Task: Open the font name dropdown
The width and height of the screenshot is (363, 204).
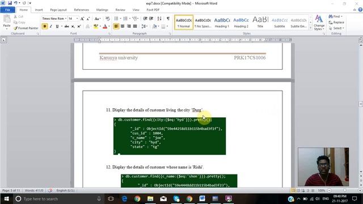Action: [x=66, y=19]
